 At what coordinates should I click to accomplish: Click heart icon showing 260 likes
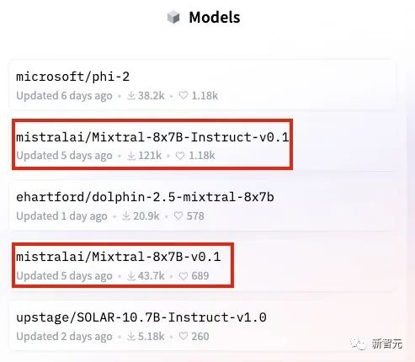click(184, 336)
